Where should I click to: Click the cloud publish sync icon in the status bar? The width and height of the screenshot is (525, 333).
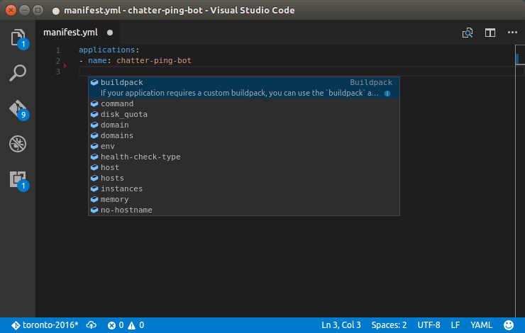(x=91, y=325)
